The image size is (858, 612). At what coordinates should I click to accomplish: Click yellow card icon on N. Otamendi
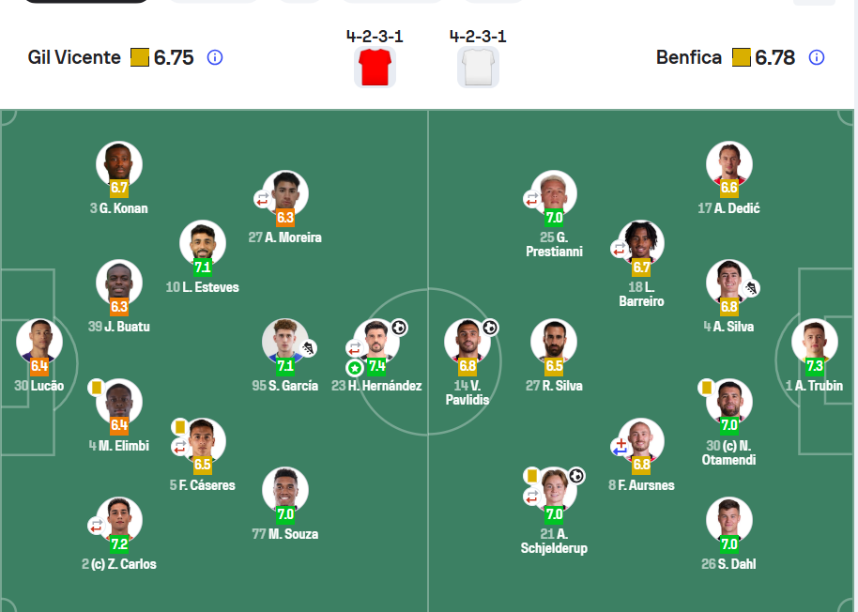[x=706, y=387]
